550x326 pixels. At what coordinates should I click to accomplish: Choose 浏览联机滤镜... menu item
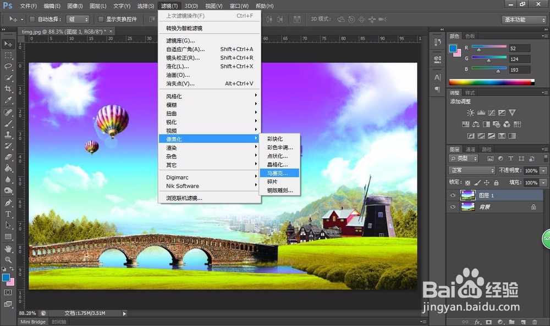click(x=210, y=198)
